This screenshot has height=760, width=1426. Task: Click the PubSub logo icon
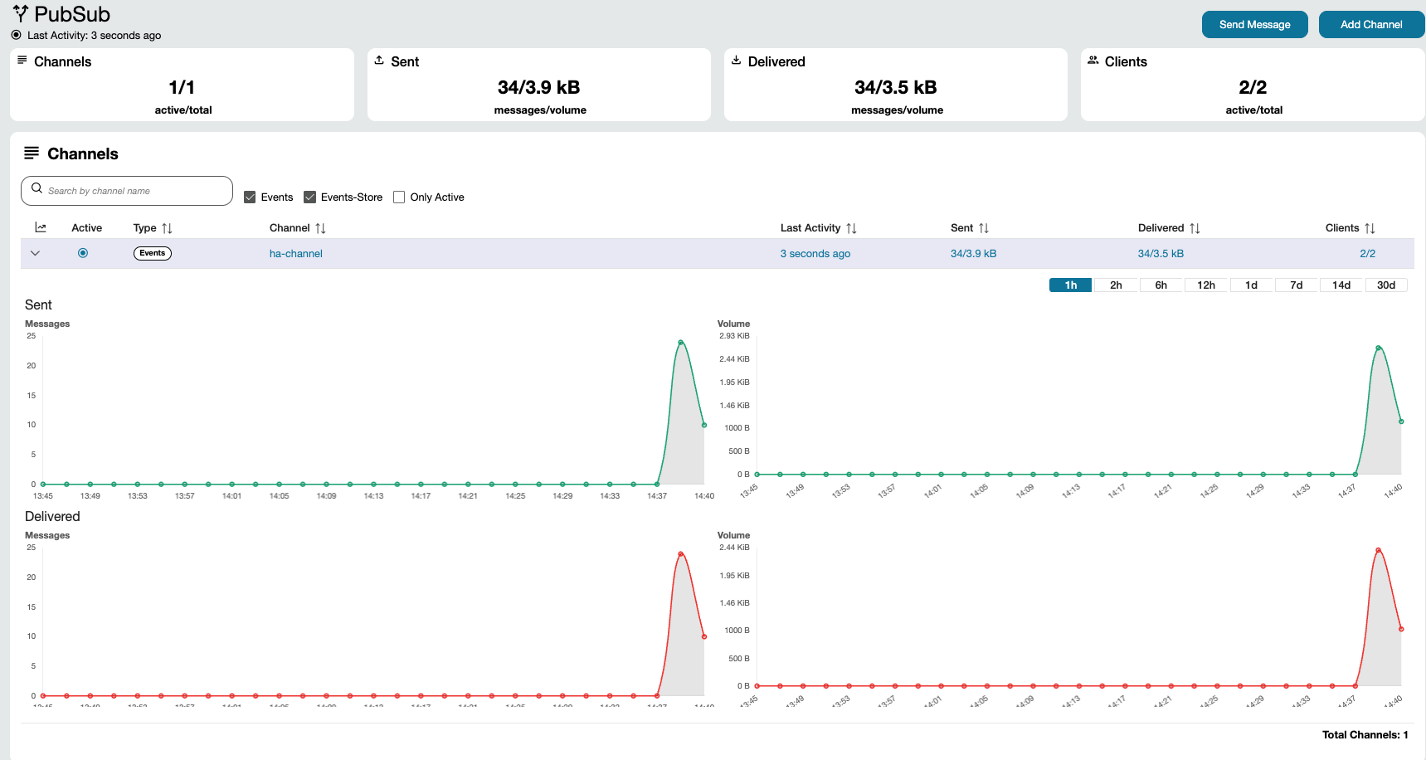pyautogui.click(x=21, y=13)
